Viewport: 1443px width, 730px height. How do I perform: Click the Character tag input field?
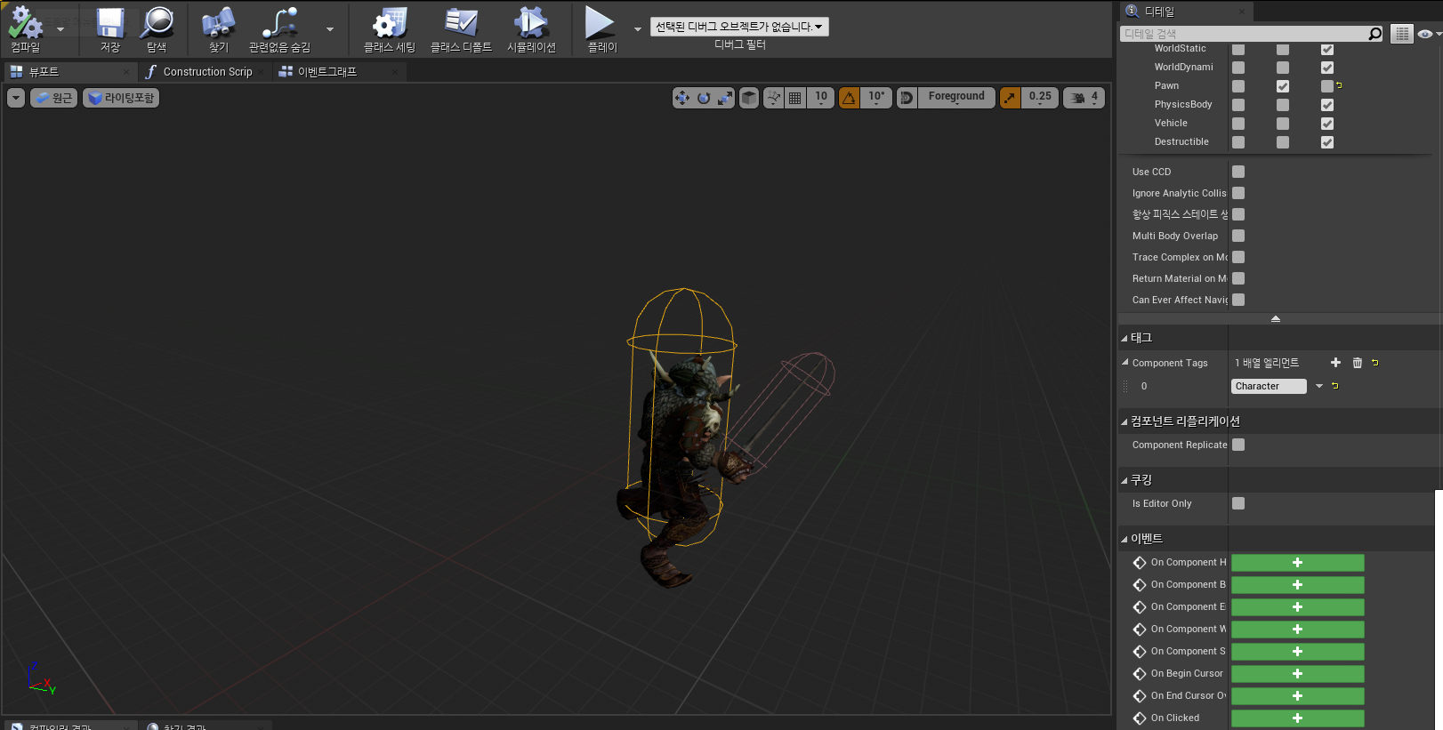click(x=1269, y=386)
